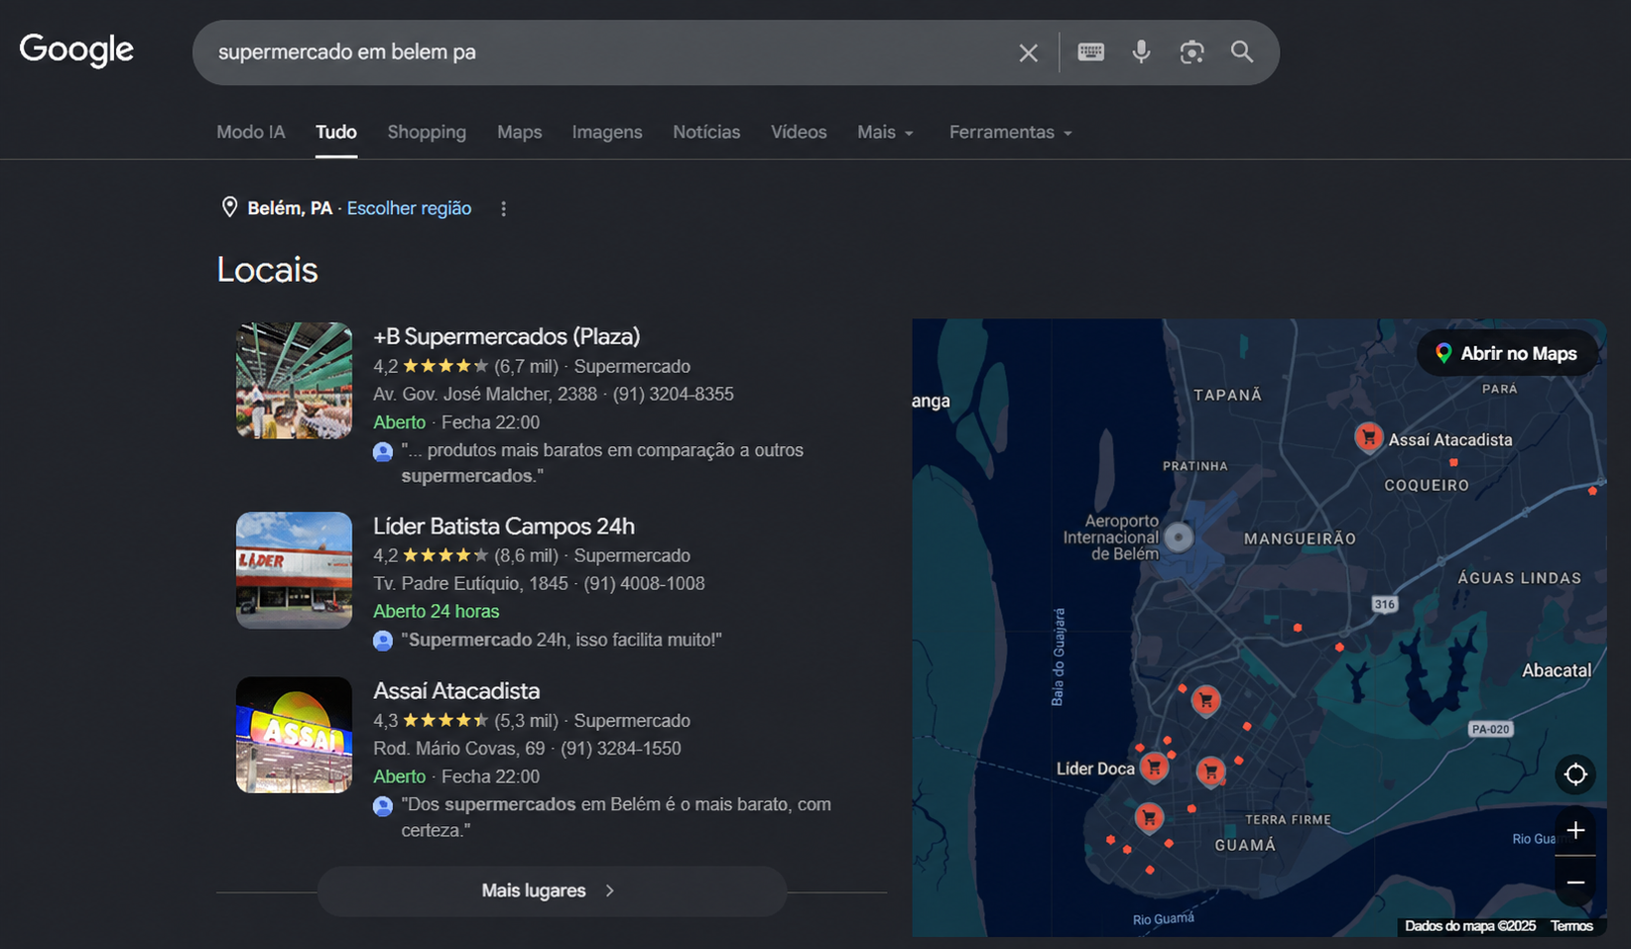This screenshot has width=1631, height=949.
Task: Open the Imagens tab
Action: pyautogui.click(x=607, y=132)
